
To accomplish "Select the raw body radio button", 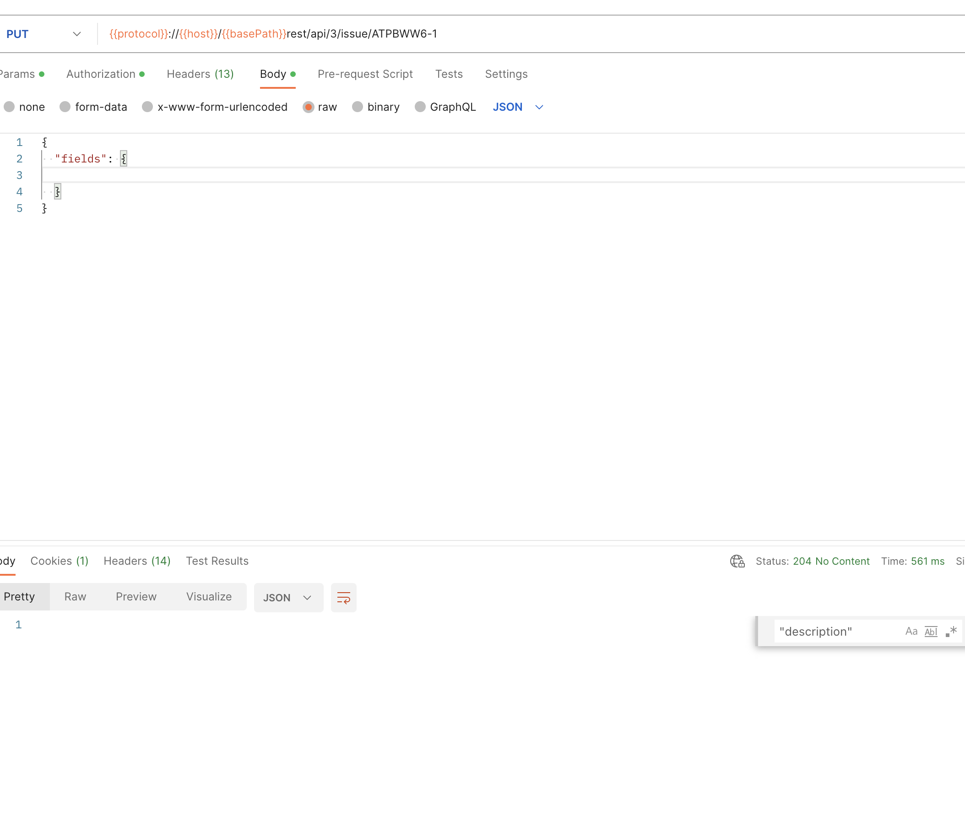I will [308, 107].
